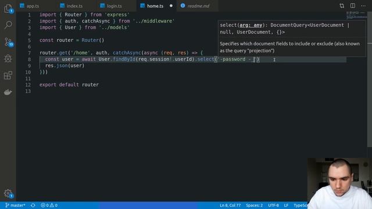Open the Extensions view icon
372x209 pixels.
click(x=8, y=75)
